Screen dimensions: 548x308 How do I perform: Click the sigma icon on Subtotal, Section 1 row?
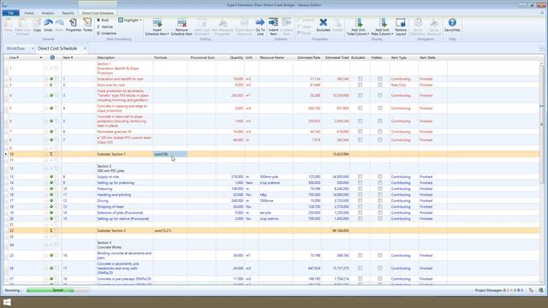(51, 154)
